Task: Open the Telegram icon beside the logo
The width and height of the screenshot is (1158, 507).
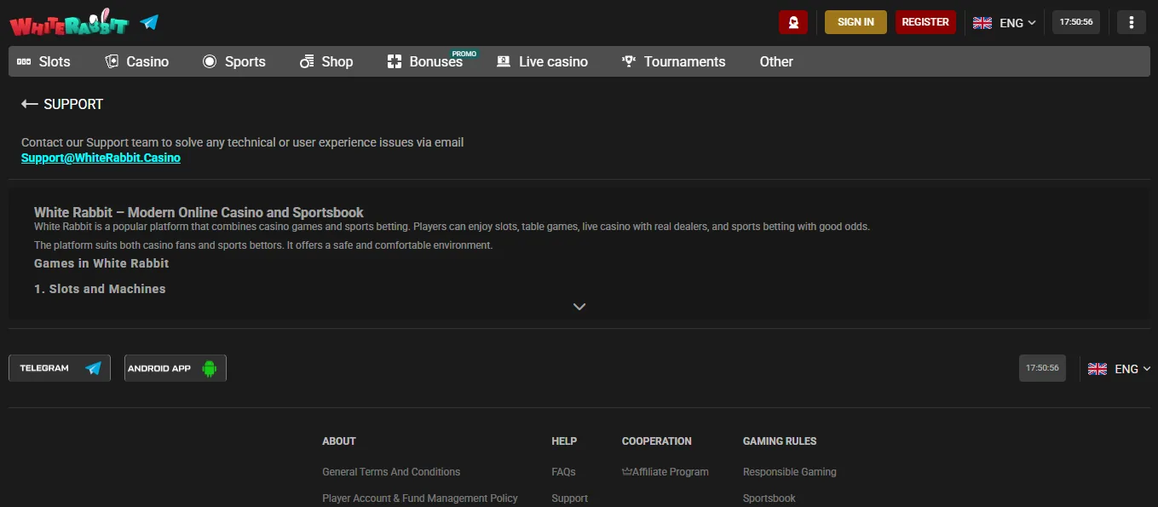Action: tap(150, 22)
